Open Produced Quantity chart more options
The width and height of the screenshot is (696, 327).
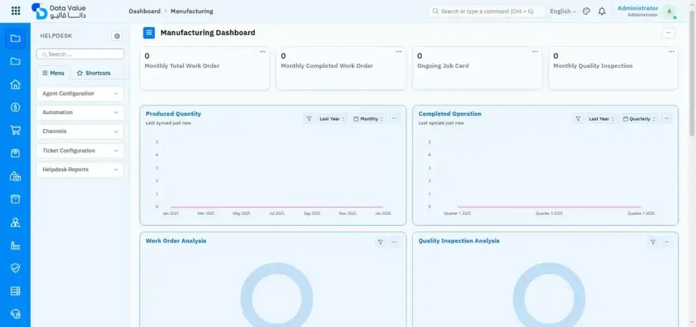394,119
